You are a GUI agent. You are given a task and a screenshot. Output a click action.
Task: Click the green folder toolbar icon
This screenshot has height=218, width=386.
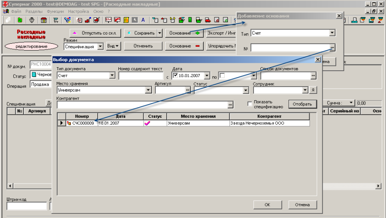[20, 20]
